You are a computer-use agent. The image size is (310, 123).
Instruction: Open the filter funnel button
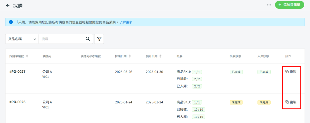tap(99, 39)
